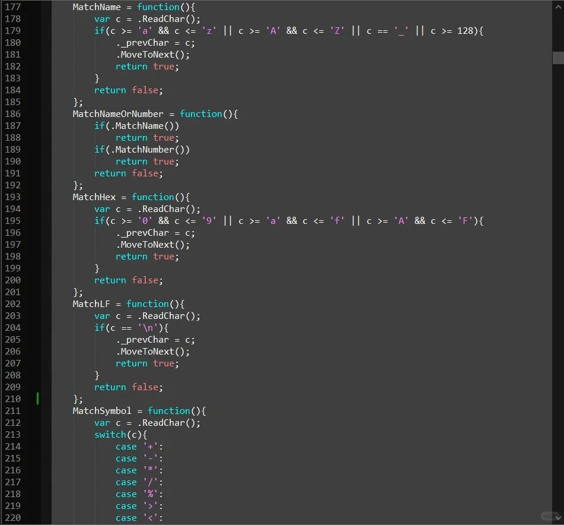Click 'return true;' on line 190
Screen dimensions: 564x525
tap(147, 162)
